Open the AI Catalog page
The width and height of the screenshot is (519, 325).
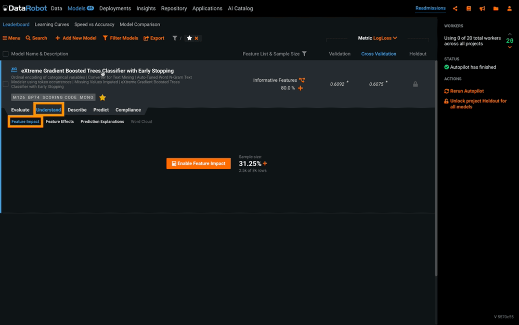pos(240,8)
